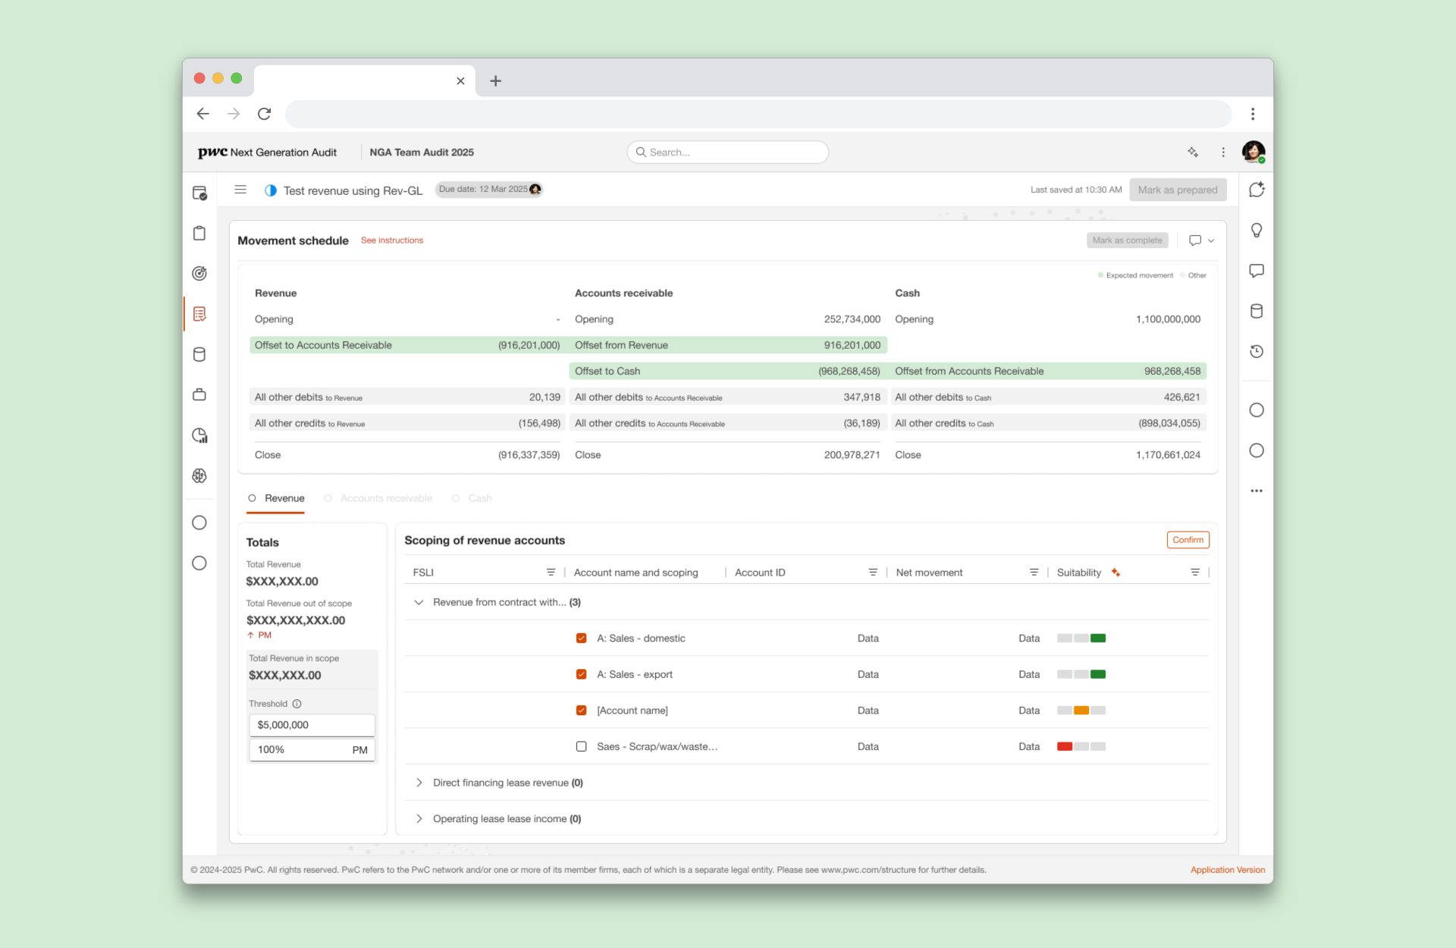Uncheck A: Sales - export account
Image resolution: width=1456 pixels, height=948 pixels.
[x=582, y=674]
